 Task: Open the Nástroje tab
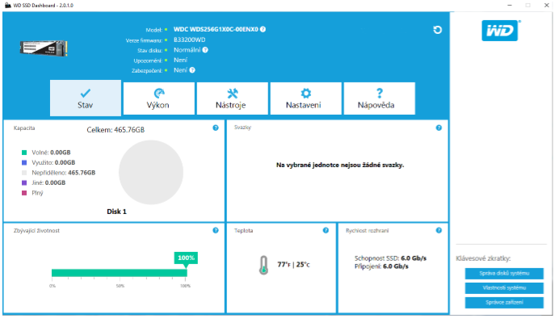pyautogui.click(x=232, y=99)
